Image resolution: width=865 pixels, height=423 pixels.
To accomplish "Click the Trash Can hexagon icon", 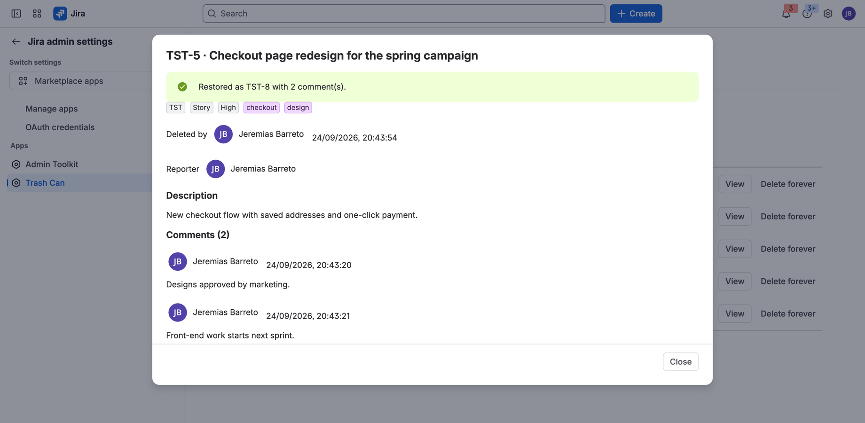I will pyautogui.click(x=16, y=183).
